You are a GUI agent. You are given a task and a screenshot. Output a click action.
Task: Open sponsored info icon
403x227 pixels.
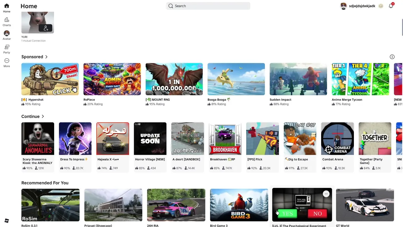click(x=392, y=57)
